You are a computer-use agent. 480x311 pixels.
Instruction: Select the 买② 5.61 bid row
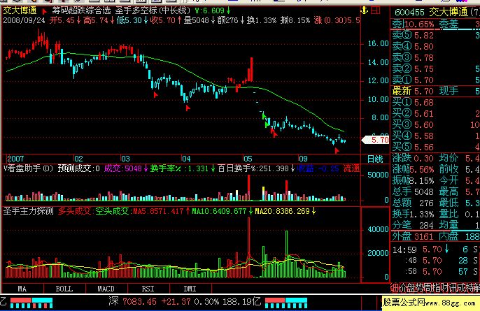(435, 114)
